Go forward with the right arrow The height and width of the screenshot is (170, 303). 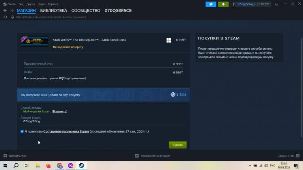coord(12,10)
